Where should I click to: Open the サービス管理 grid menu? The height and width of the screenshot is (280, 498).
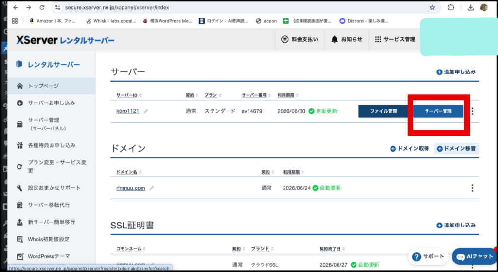395,39
